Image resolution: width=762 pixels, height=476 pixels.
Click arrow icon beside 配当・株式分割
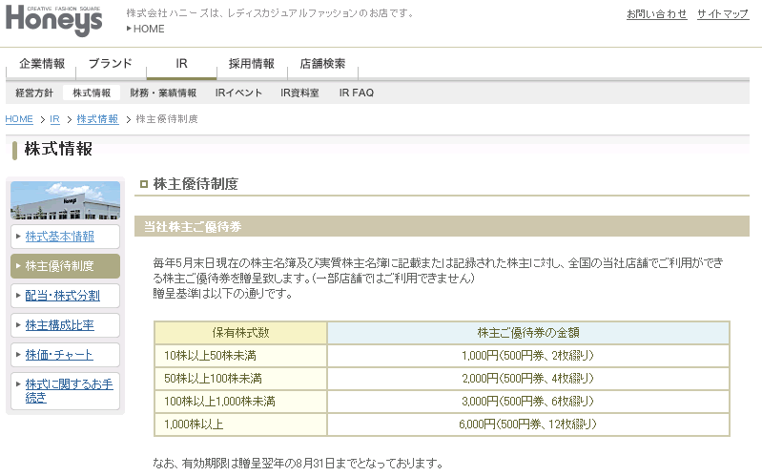pyautogui.click(x=18, y=295)
